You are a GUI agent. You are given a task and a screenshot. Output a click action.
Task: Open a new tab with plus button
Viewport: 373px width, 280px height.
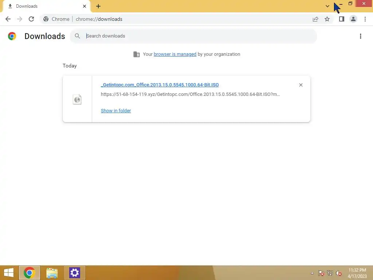coord(98,6)
